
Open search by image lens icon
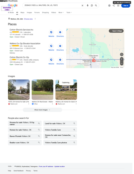pyautogui.click(x=92, y=6)
